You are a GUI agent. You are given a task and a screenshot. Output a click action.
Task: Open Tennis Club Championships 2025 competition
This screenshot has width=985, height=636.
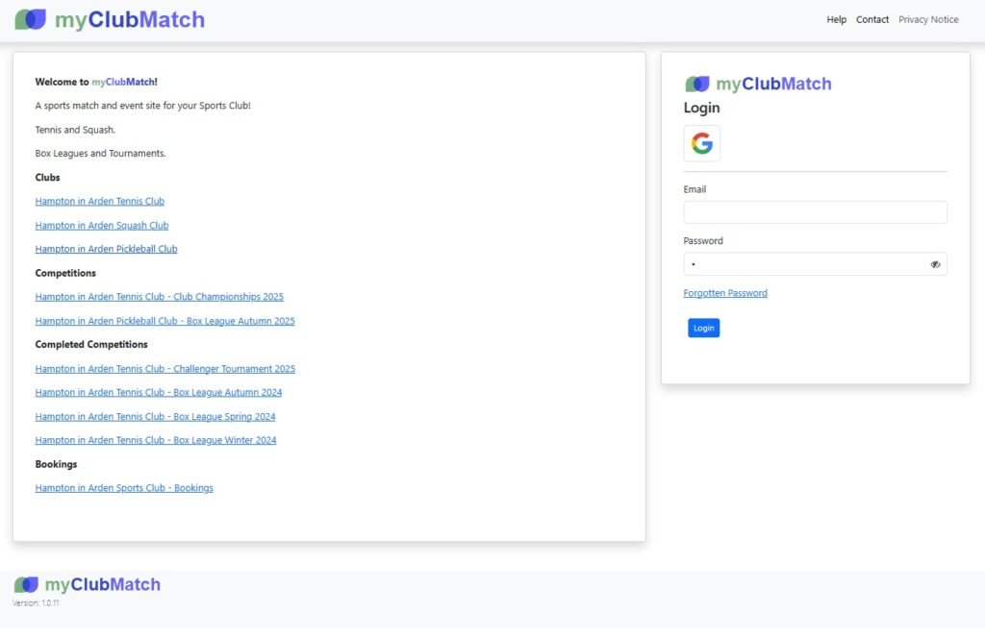point(160,297)
